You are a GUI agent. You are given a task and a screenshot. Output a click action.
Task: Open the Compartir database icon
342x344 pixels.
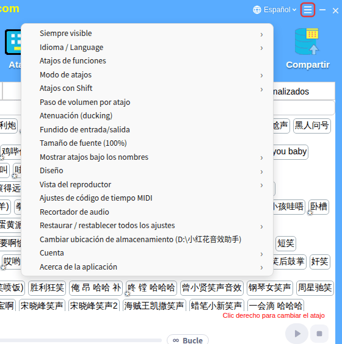tap(307, 41)
